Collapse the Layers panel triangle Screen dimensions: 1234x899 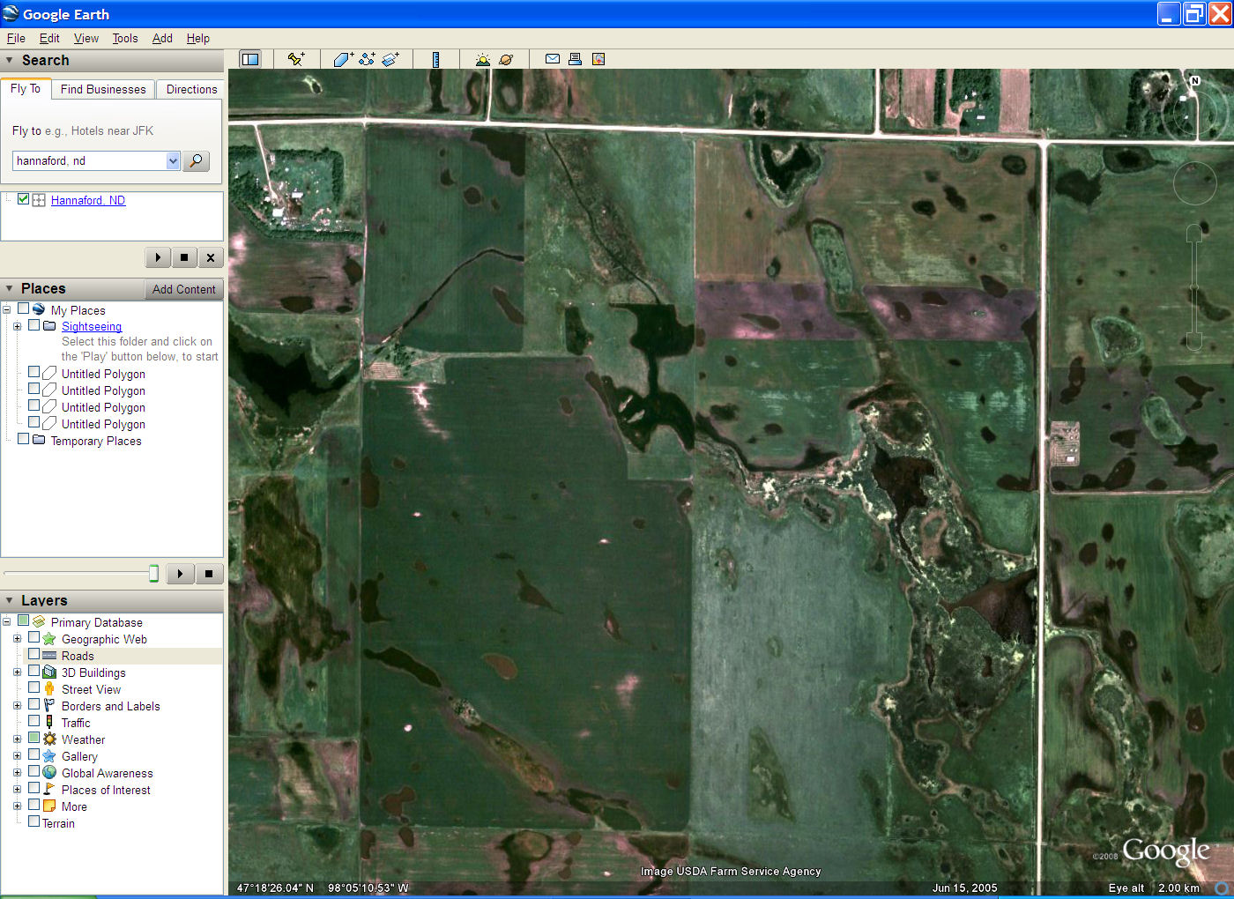(10, 601)
